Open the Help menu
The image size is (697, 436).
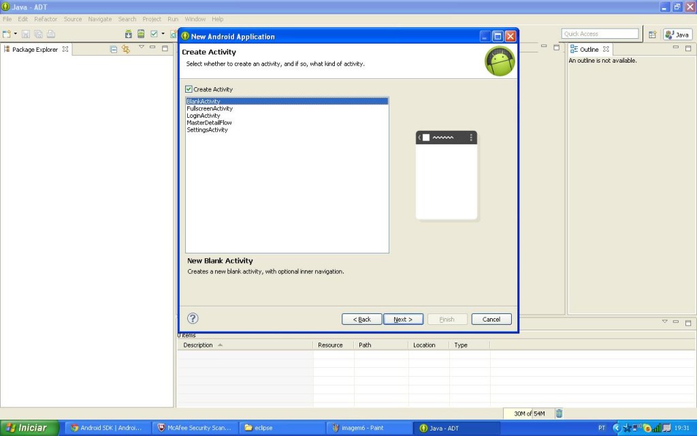coord(217,19)
